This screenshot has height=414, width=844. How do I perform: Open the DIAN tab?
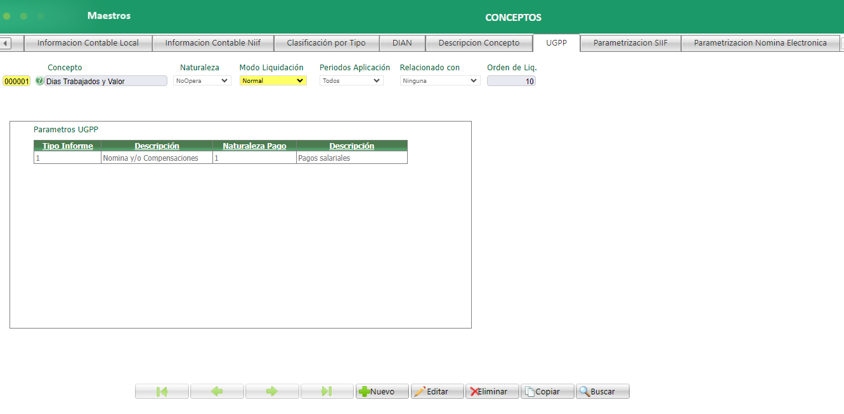(402, 43)
